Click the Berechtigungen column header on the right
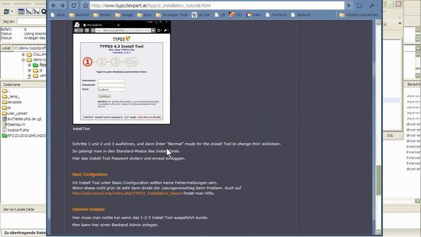This screenshot has width=421, height=237. pyautogui.click(x=413, y=84)
